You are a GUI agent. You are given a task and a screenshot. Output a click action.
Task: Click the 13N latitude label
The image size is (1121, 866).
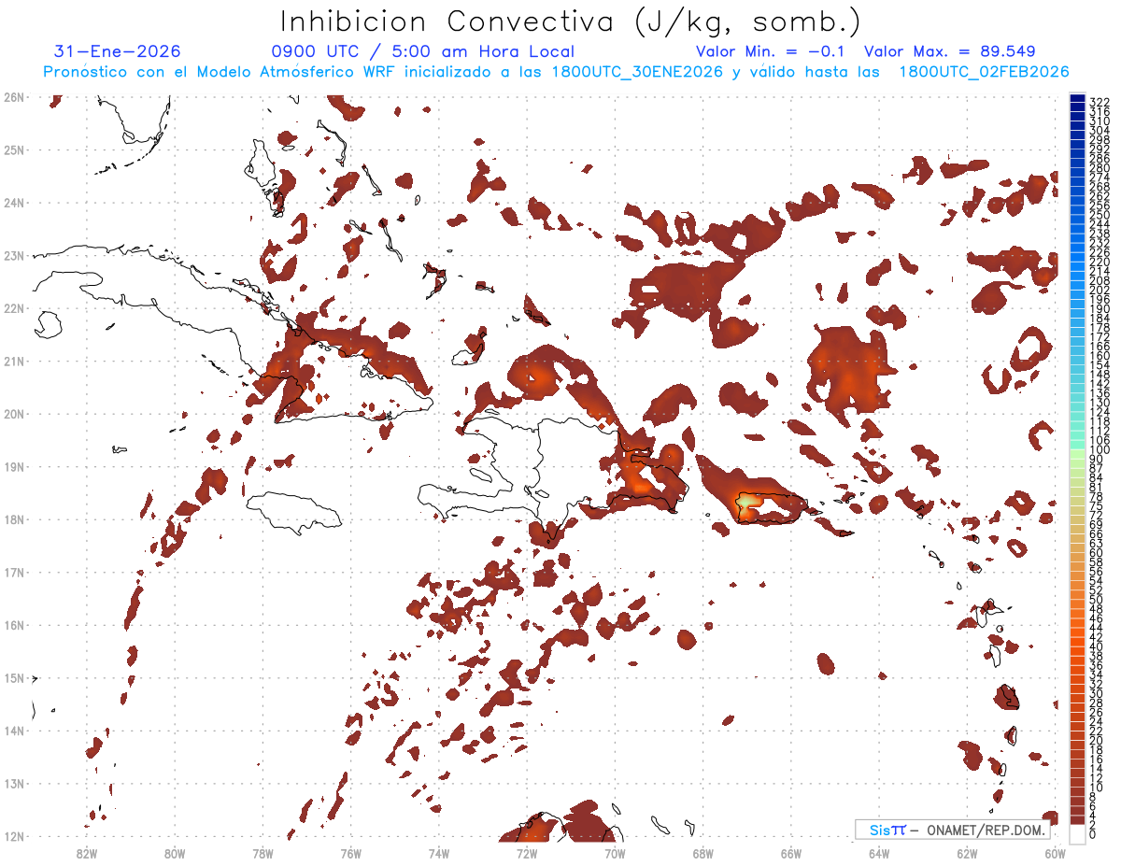pos(14,783)
